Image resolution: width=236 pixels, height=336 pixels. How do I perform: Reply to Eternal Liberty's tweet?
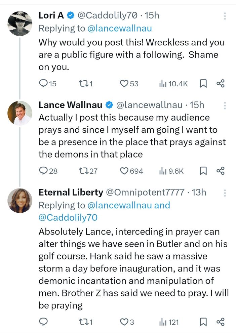pos(44,322)
